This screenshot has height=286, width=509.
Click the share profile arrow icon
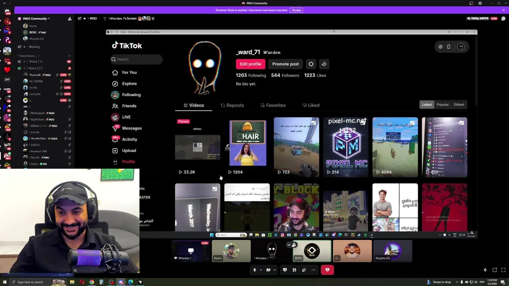point(324,64)
